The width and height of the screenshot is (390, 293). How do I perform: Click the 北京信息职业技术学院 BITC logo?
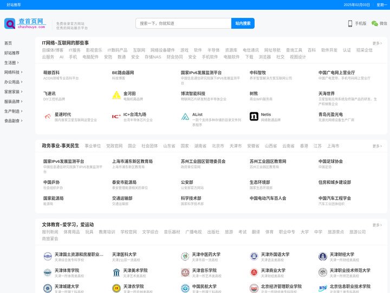click(x=323, y=288)
